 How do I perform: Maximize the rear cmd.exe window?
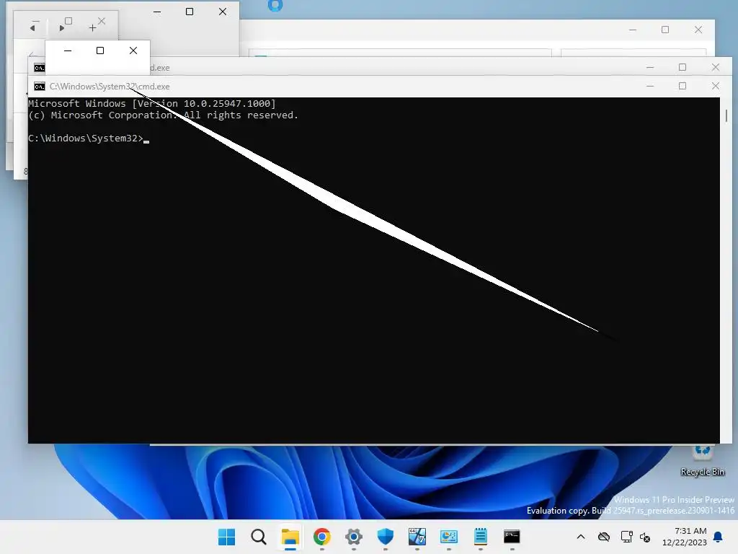click(683, 67)
